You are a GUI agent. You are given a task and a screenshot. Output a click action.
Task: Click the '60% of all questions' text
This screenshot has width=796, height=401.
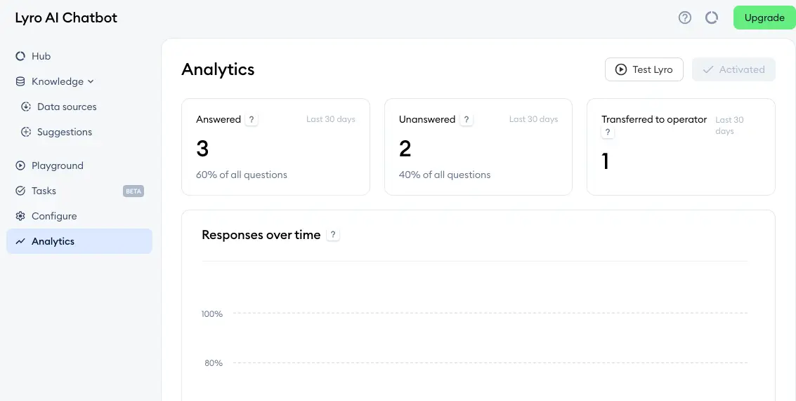[242, 175]
